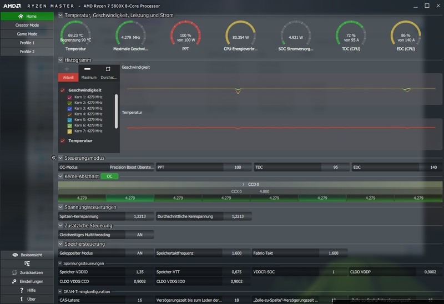Toggle the Temperatur histogram checkbox
This screenshot has height=304, width=444.
[x=63, y=141]
